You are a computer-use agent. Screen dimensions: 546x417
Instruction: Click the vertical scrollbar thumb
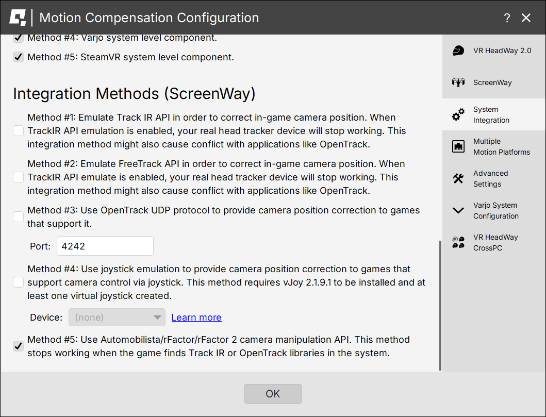click(x=440, y=304)
